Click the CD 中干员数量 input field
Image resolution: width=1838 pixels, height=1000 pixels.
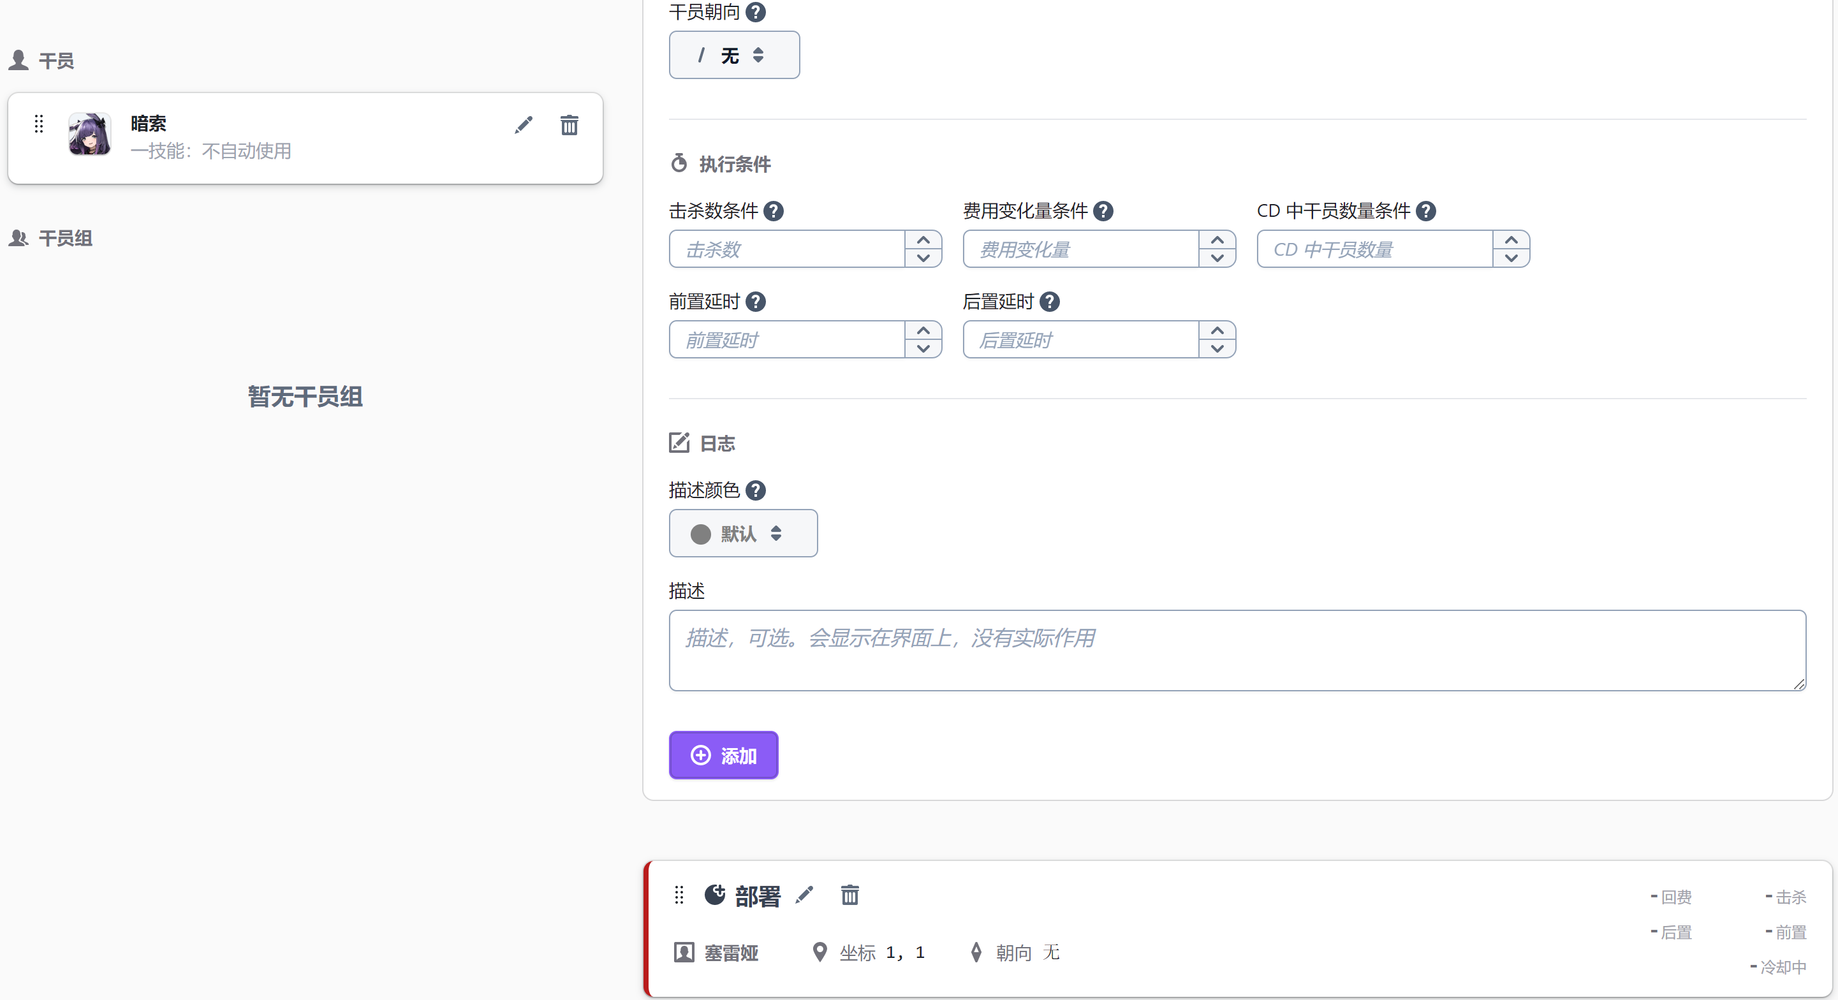[1374, 249]
